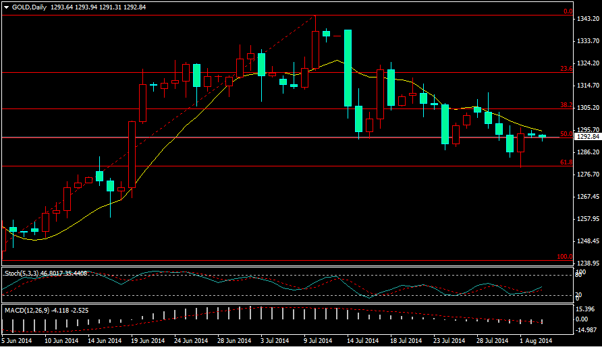Click the 24 Jun 2014 date label
This screenshot has height=347, width=602.
[191, 340]
